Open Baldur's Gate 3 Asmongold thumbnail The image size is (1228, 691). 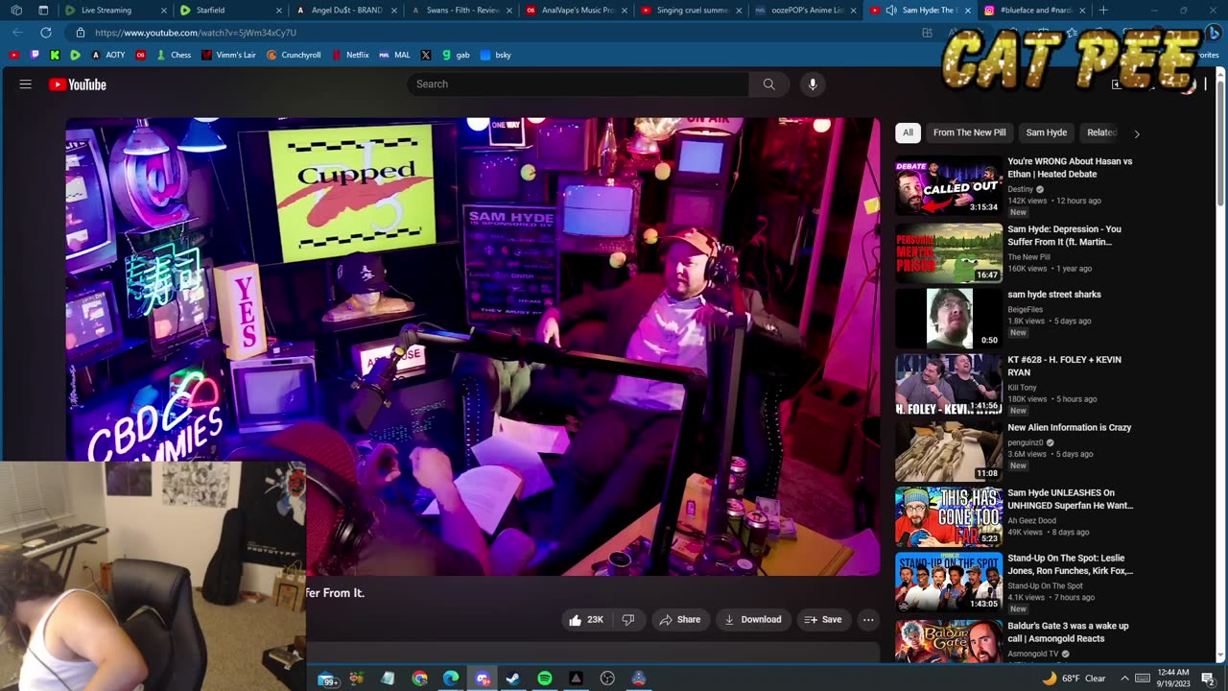[x=949, y=641]
